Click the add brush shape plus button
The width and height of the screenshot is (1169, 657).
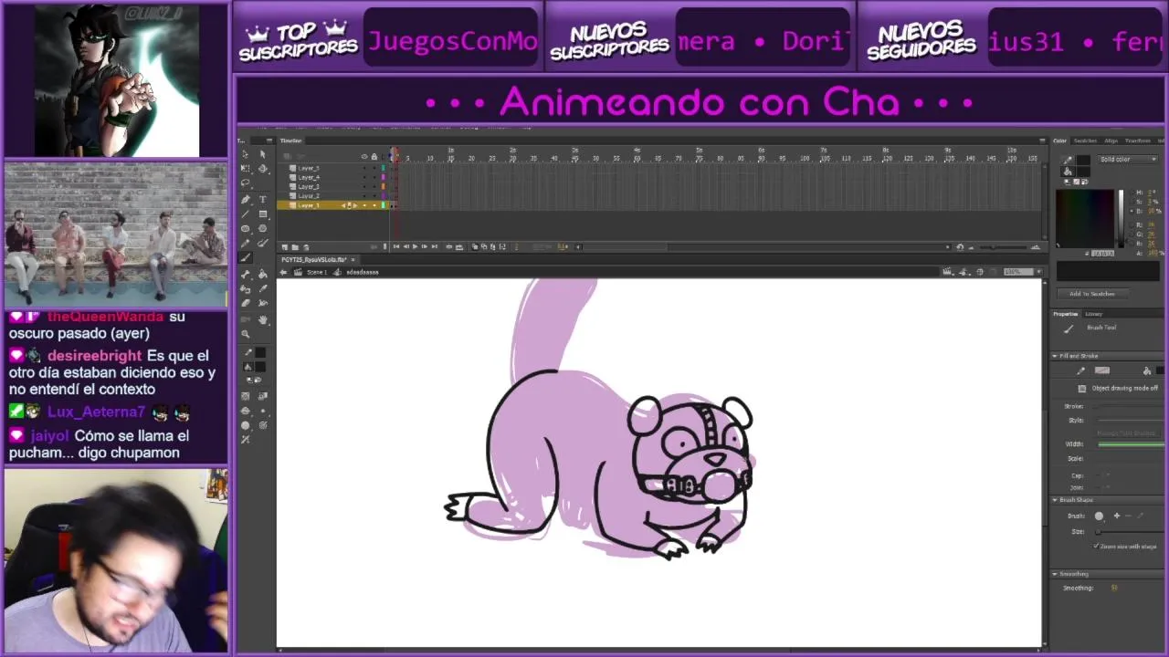pyautogui.click(x=1116, y=516)
